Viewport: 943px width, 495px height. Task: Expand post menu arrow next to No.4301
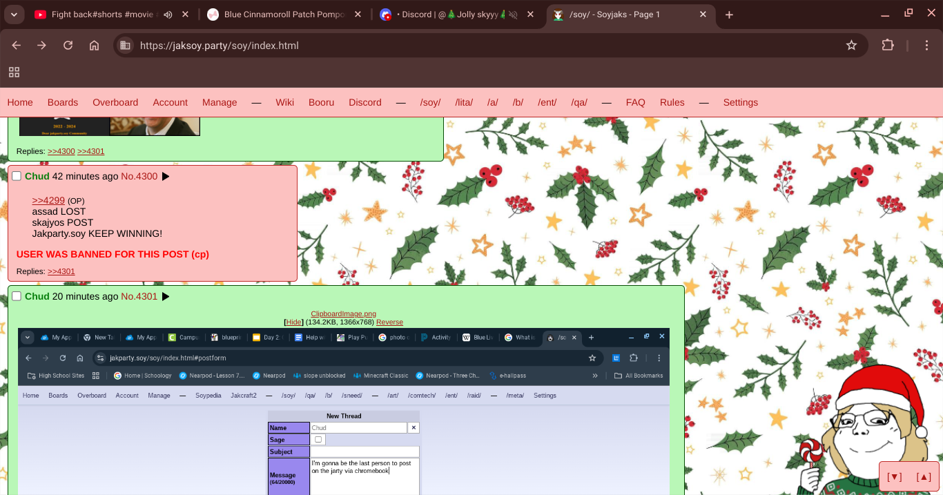click(x=166, y=297)
